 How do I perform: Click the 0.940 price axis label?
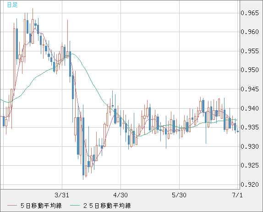[x=250, y=108]
